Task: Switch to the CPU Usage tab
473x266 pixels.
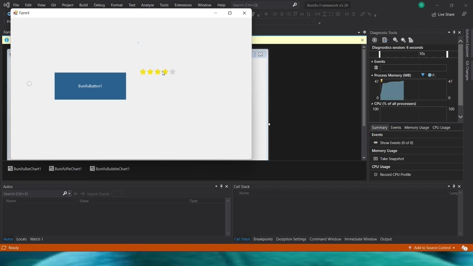Action: [441, 127]
